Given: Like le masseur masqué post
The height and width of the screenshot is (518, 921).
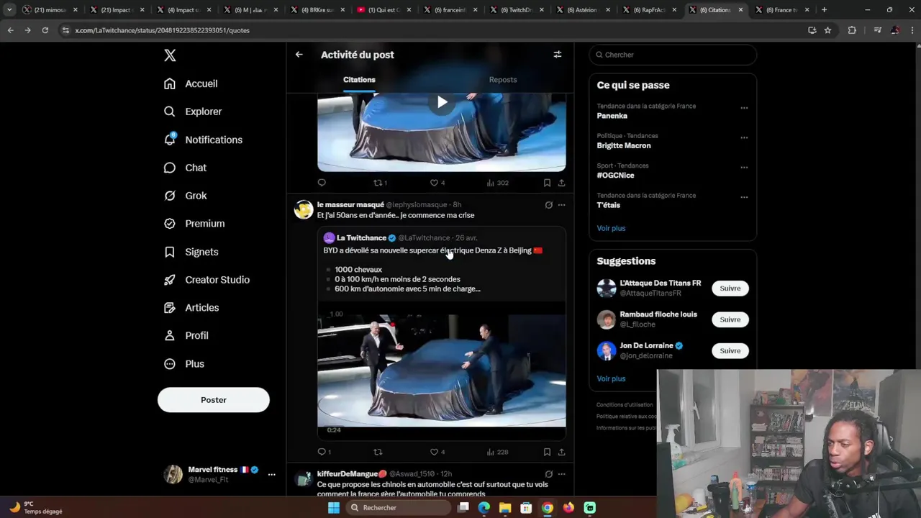Looking at the screenshot, I should pos(437,452).
